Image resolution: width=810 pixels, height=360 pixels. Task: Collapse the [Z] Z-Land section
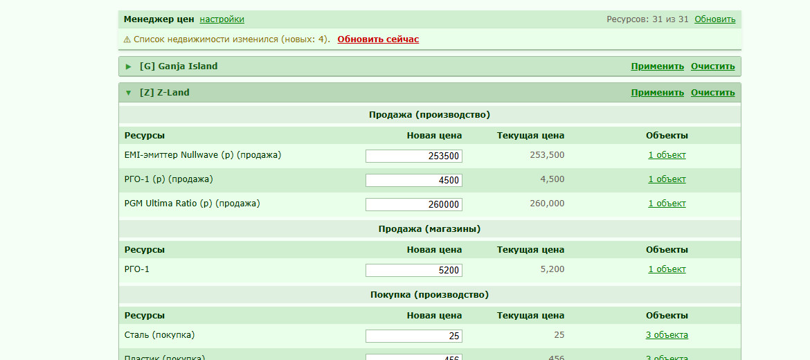tap(129, 93)
